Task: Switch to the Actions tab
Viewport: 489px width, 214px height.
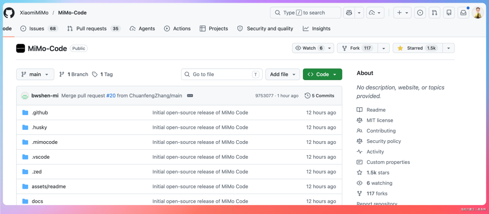Action: pyautogui.click(x=177, y=29)
